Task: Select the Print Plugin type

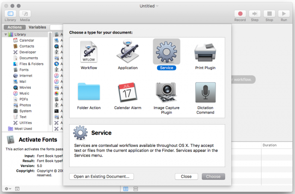Action: pyautogui.click(x=205, y=56)
